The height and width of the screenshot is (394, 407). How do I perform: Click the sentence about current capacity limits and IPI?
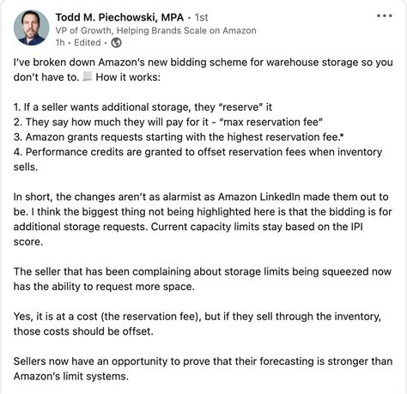tap(188, 234)
